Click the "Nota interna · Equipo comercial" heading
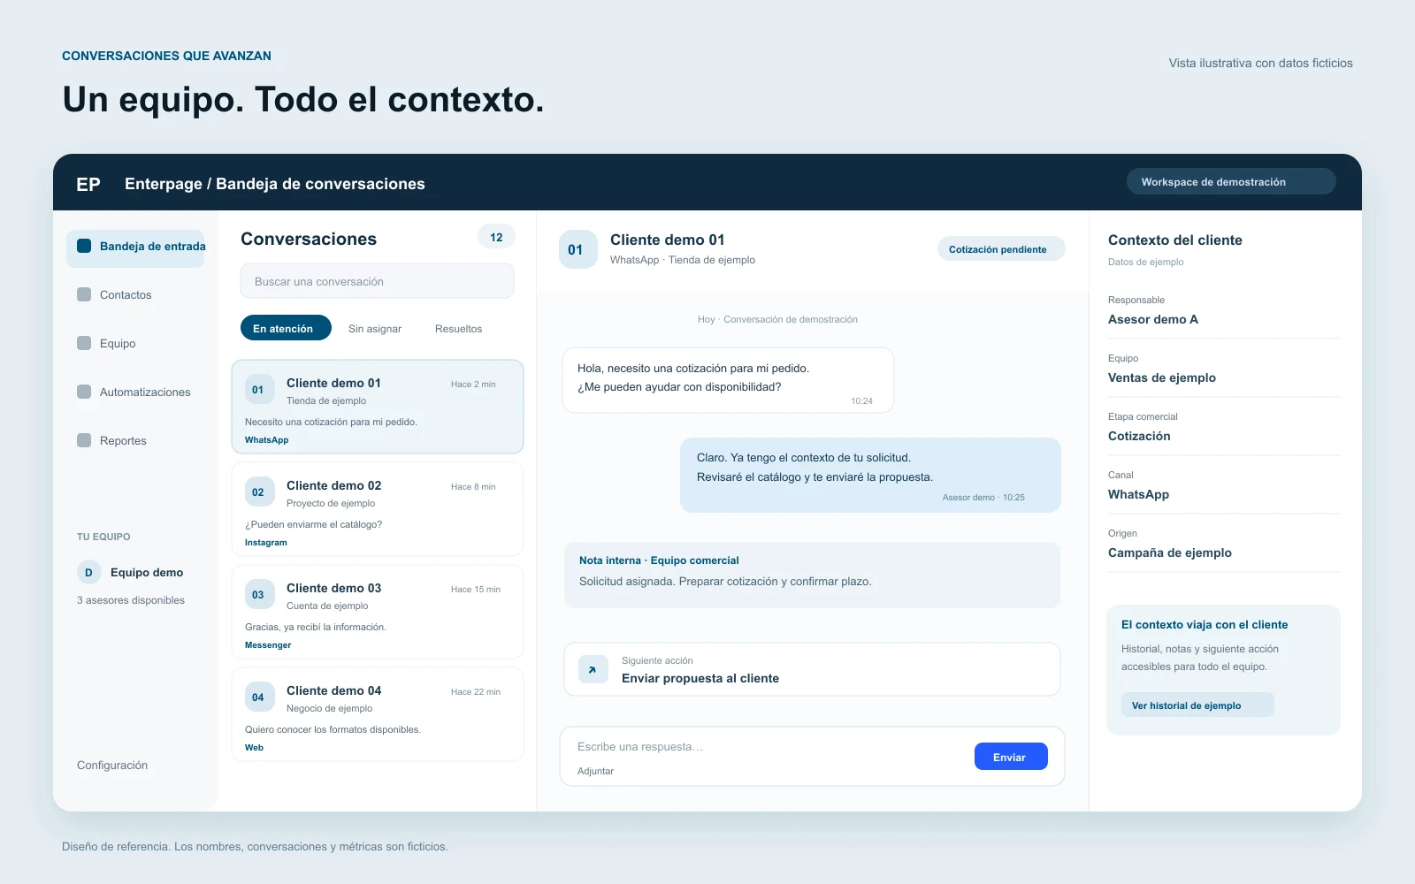 [x=659, y=560]
